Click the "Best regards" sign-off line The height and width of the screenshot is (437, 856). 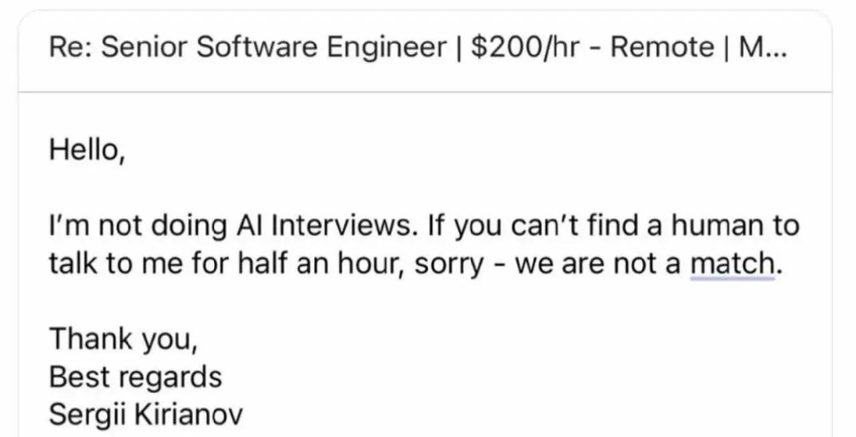click(x=135, y=378)
